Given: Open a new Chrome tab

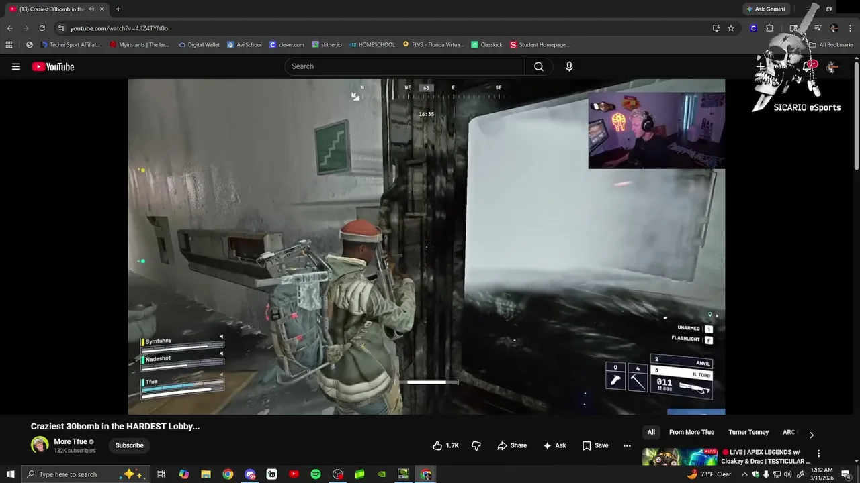Looking at the screenshot, I should pyautogui.click(x=118, y=9).
